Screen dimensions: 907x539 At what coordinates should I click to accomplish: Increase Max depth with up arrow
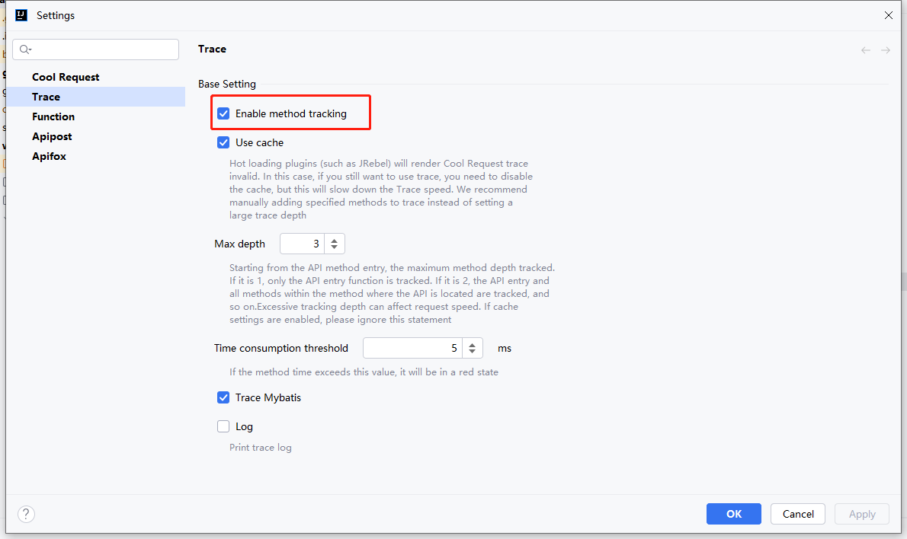[335, 240]
